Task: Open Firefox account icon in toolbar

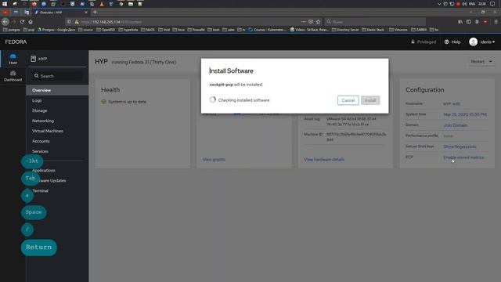Action: click(477, 22)
